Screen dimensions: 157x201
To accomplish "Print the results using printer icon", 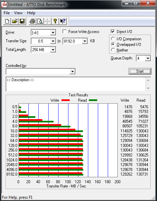I will click(x=32, y=21).
